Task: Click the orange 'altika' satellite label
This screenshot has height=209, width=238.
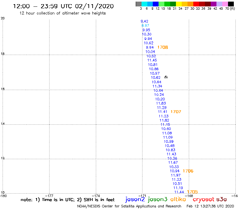Action: [x=178, y=199]
